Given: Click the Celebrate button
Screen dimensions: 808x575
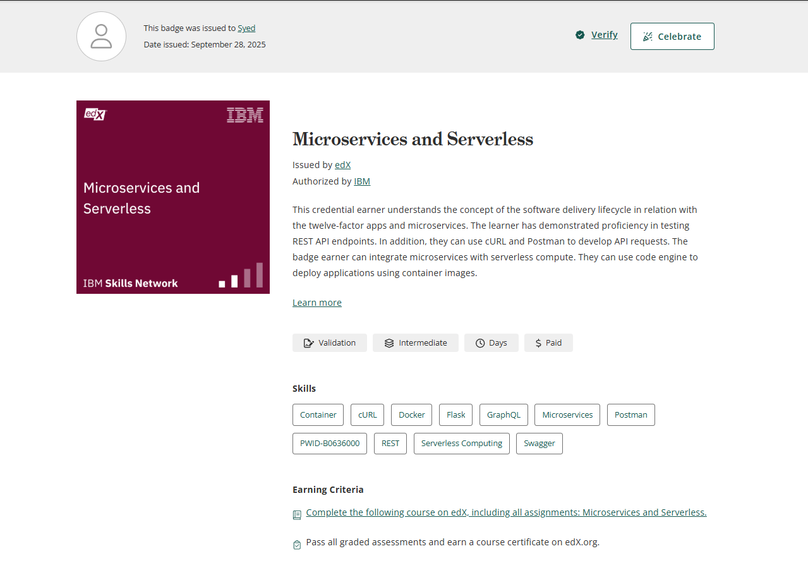Looking at the screenshot, I should [672, 37].
